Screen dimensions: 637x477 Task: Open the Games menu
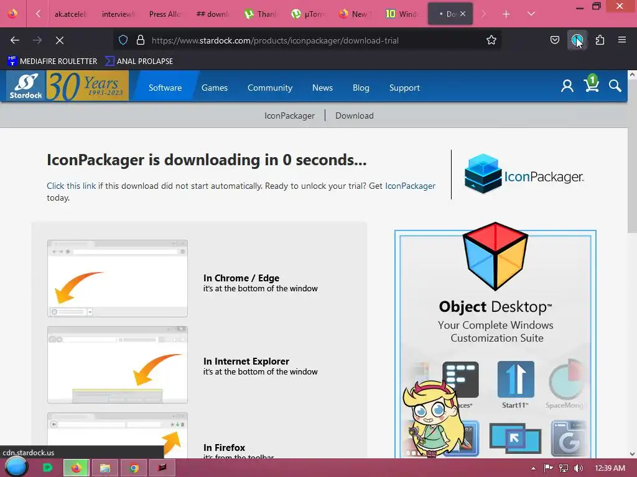pyautogui.click(x=215, y=88)
